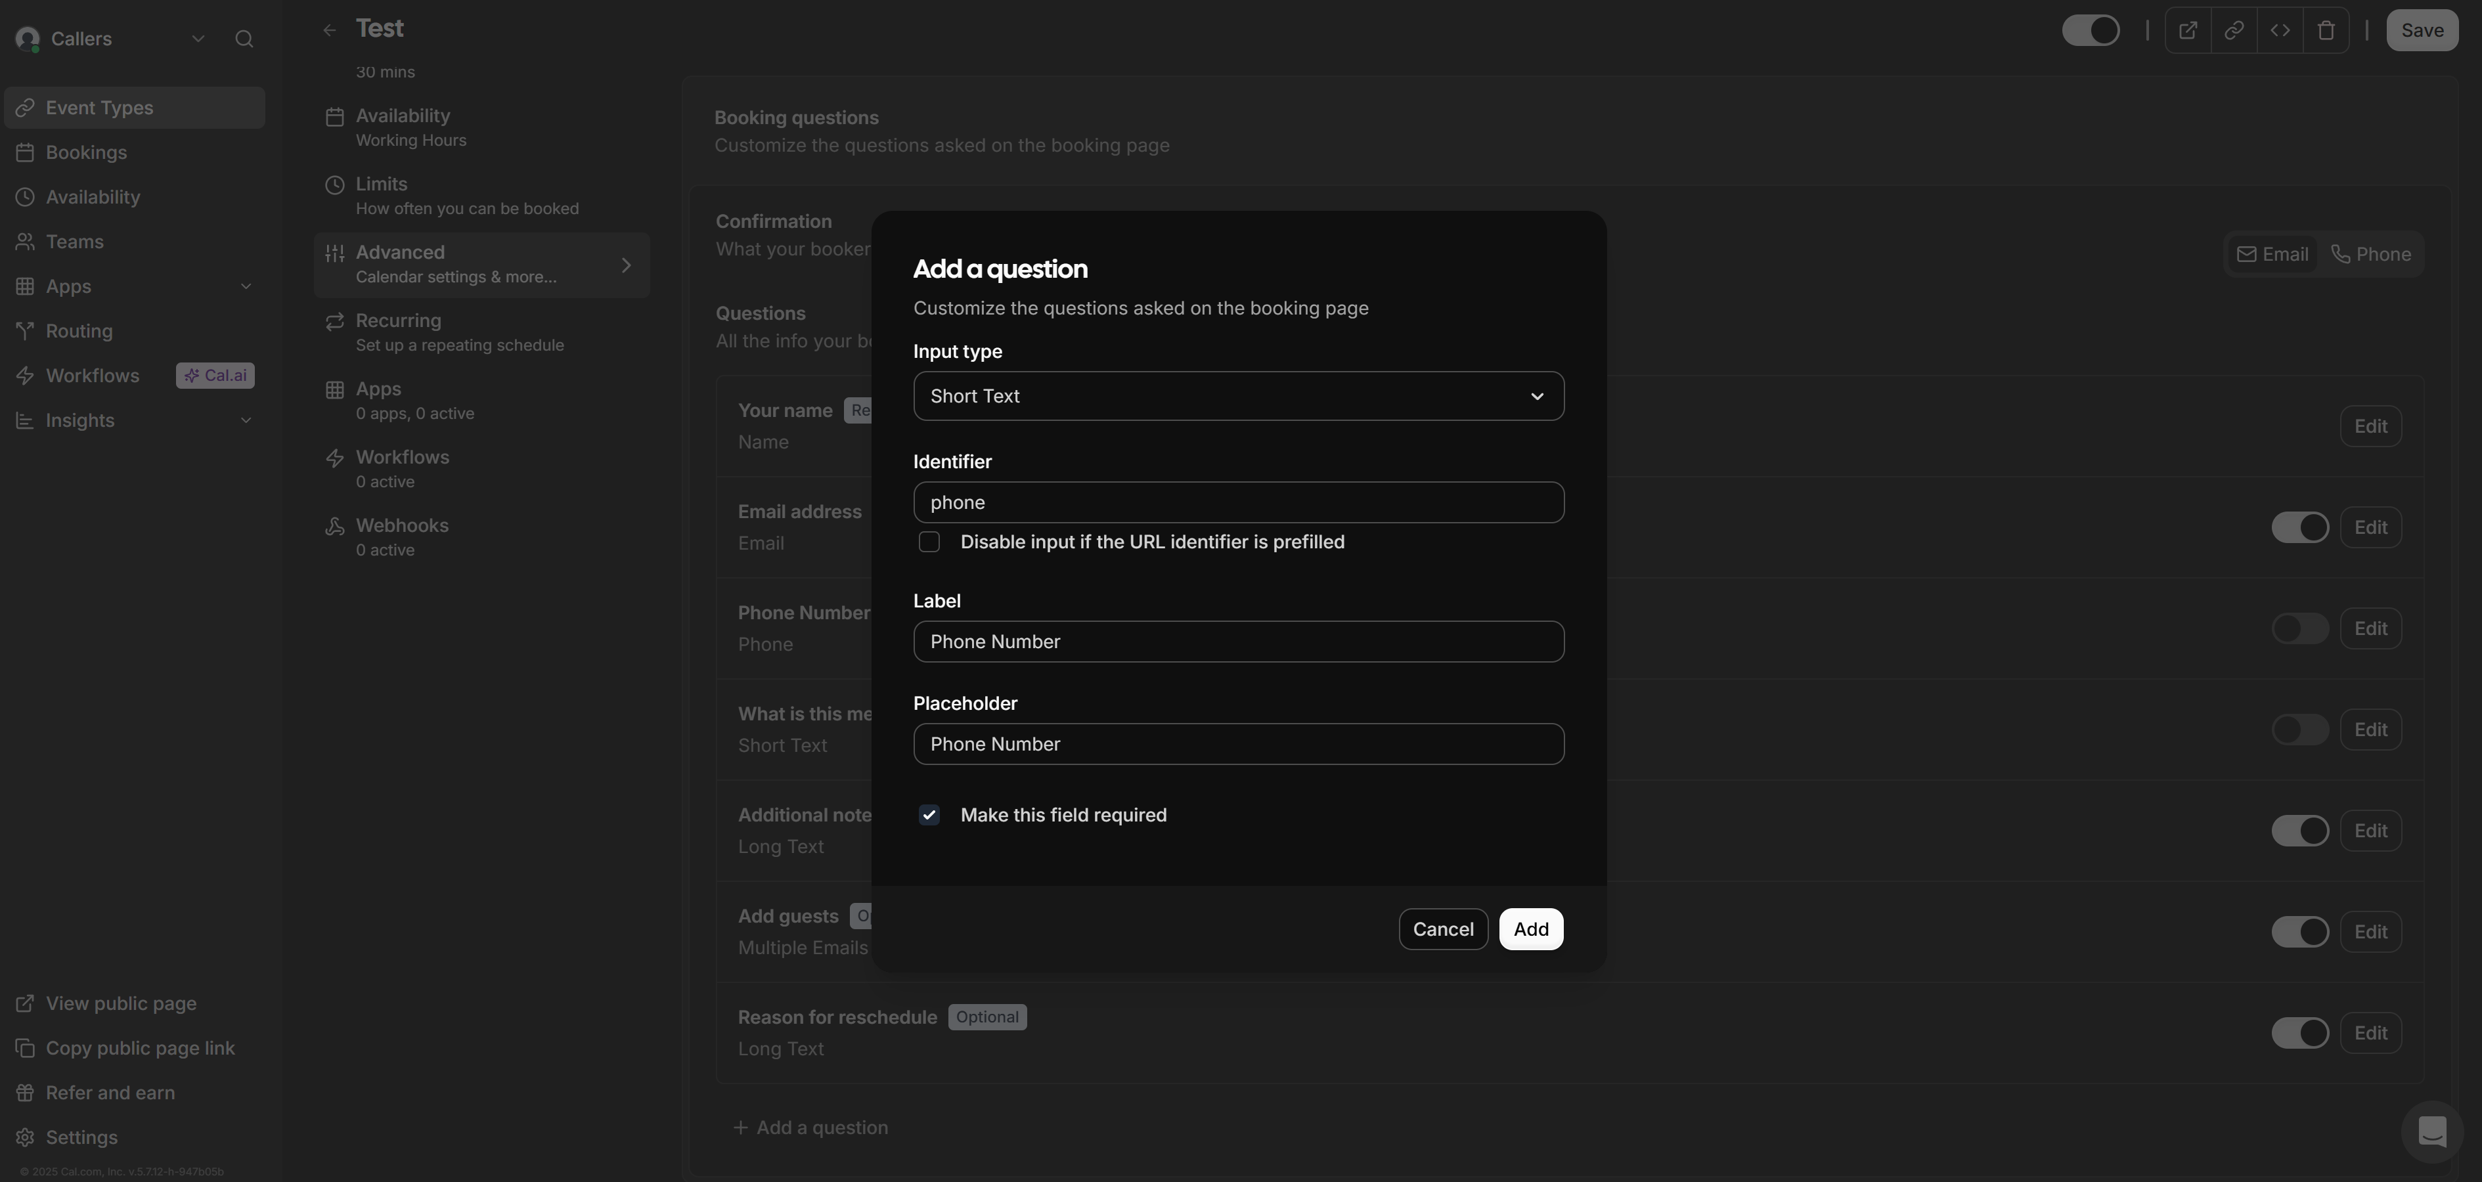Click the Add button to save question
Screen dimensions: 2482x1182
(1531, 929)
